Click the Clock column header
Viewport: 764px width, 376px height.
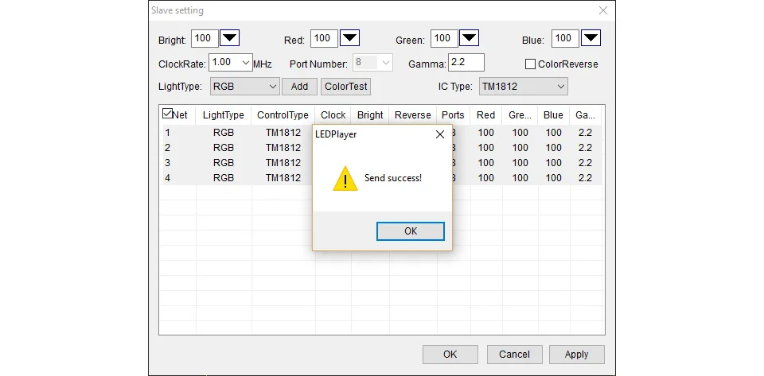[x=333, y=115]
